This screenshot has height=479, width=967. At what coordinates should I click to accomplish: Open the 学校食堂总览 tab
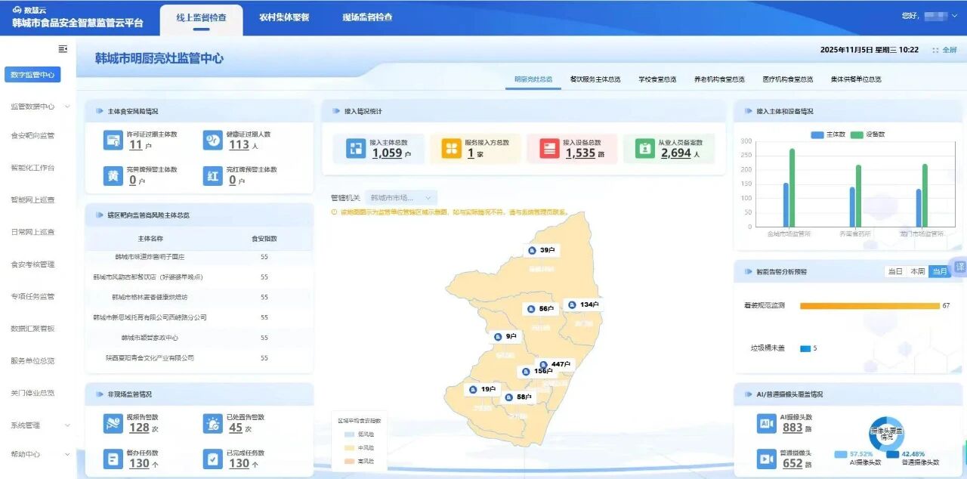pyautogui.click(x=657, y=79)
